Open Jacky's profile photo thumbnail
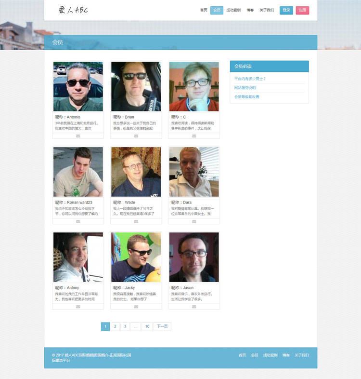 click(x=136, y=257)
